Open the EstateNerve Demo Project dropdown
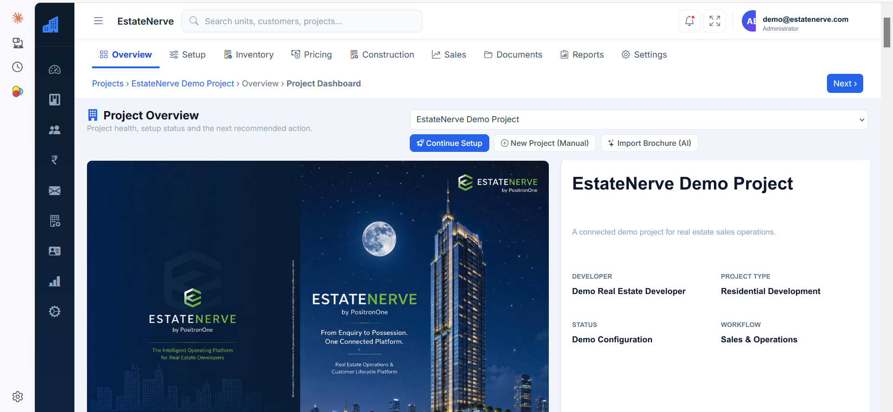 639,119
